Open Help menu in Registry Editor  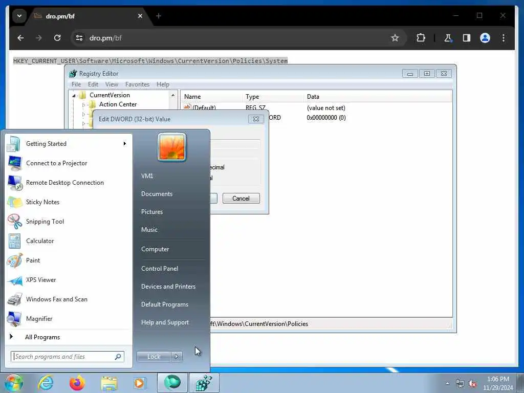click(163, 84)
